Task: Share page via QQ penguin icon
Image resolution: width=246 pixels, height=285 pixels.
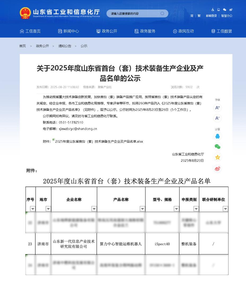Action: pyautogui.click(x=217, y=136)
